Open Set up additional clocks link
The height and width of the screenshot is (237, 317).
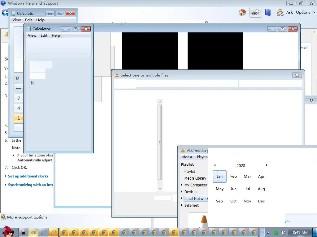pos(28,176)
